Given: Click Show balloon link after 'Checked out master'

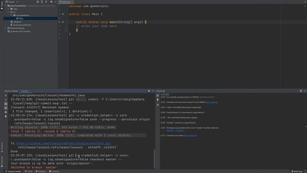Looking at the screenshot, I should [x=190, y=136].
